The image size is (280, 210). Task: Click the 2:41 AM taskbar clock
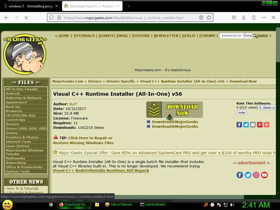click(x=256, y=205)
